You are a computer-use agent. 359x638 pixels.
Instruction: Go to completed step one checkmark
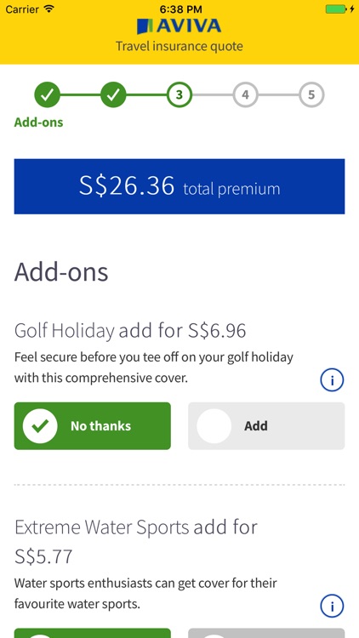pos(48,94)
